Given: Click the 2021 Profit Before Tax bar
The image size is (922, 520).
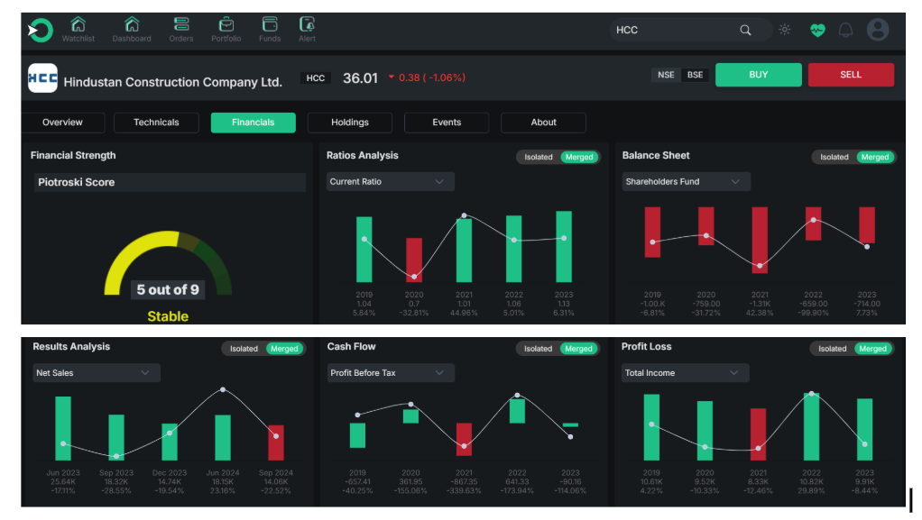Looking at the screenshot, I should point(464,439).
